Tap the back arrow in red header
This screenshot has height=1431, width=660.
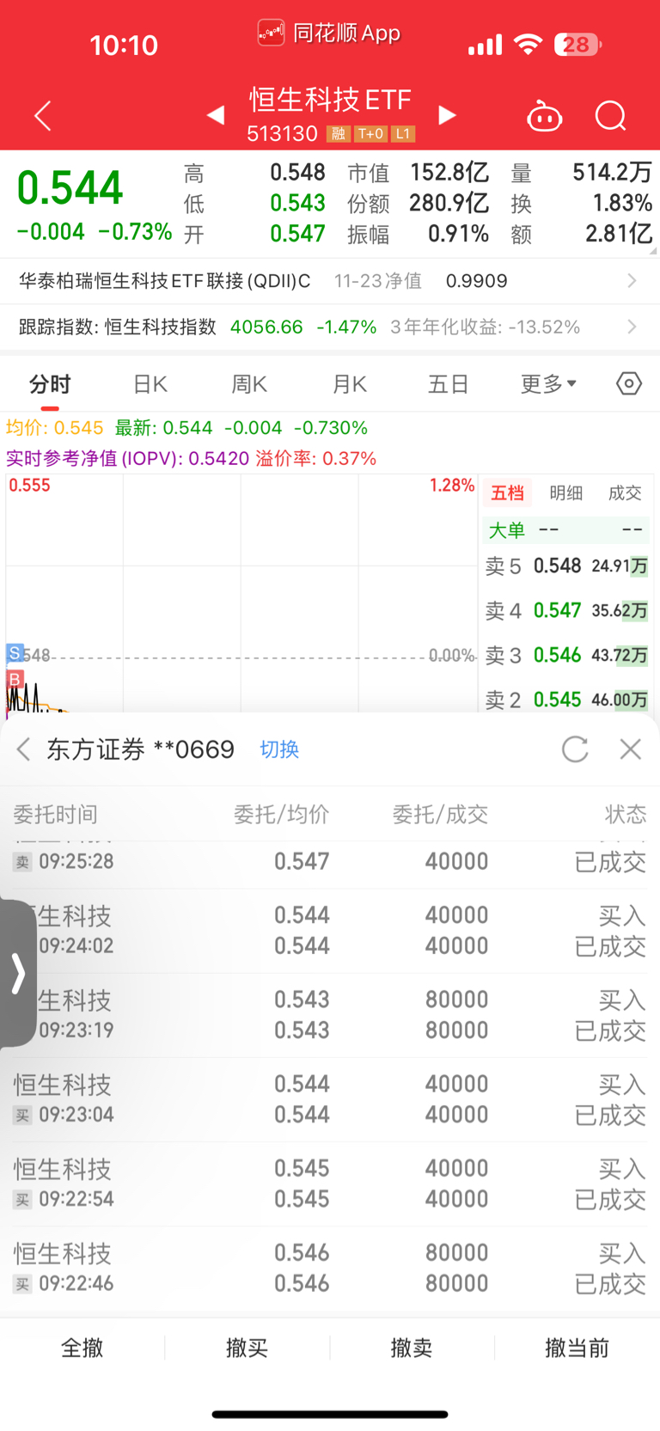pos(43,115)
